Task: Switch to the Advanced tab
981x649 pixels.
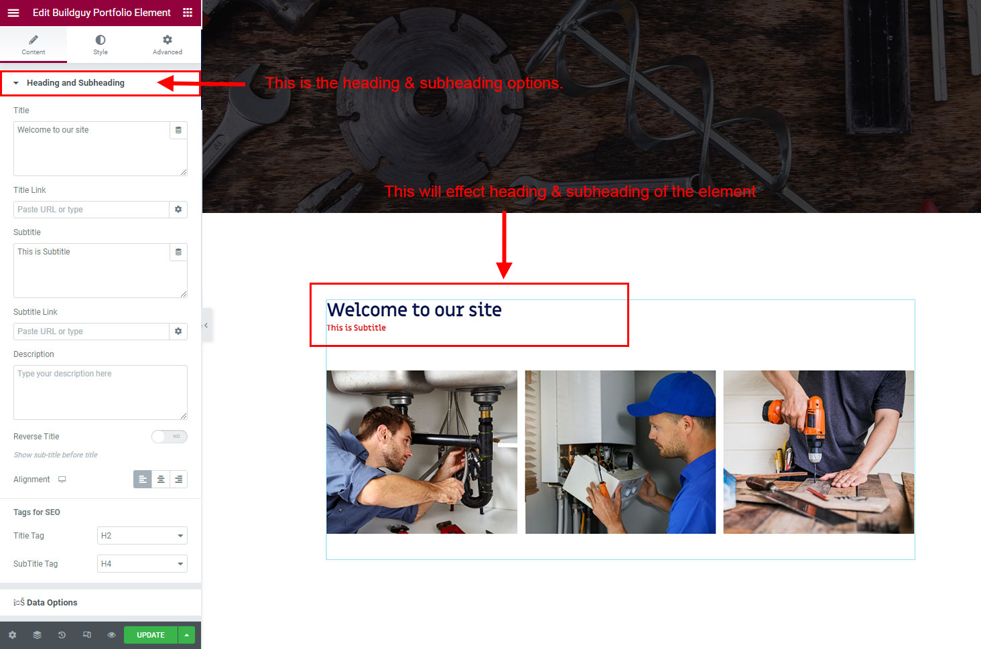Action: tap(168, 45)
